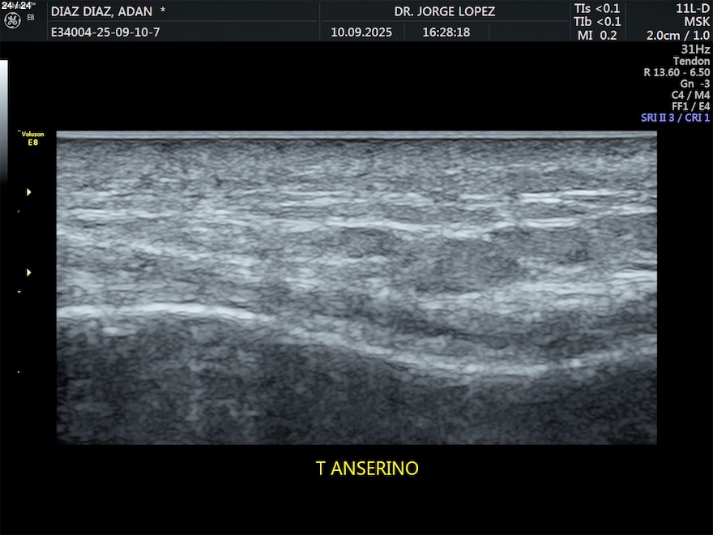
Task: Select the MSK application label
Action: [697, 21]
